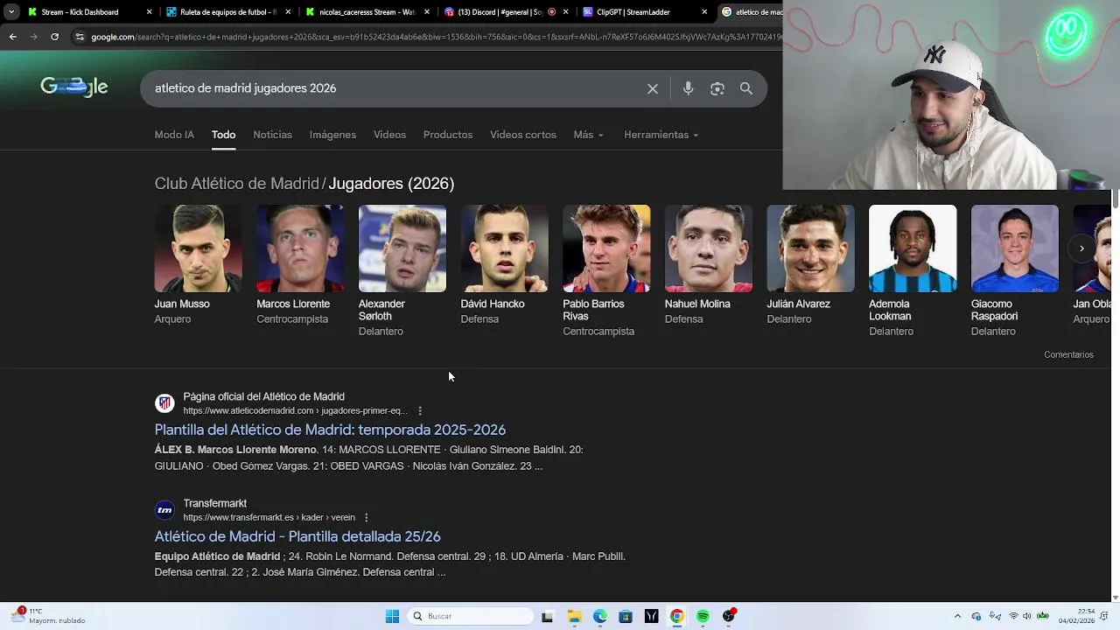Viewport: 1120px width, 630px height.
Task: Open Alexander Sørloth player card
Action: 402,271
